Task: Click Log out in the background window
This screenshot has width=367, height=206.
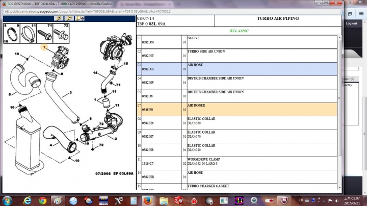Action: click(x=351, y=23)
